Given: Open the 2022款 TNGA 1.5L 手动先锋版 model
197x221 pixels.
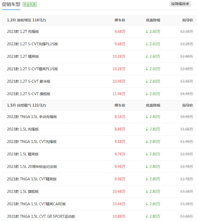Looking at the screenshot, I should coord(32,117).
